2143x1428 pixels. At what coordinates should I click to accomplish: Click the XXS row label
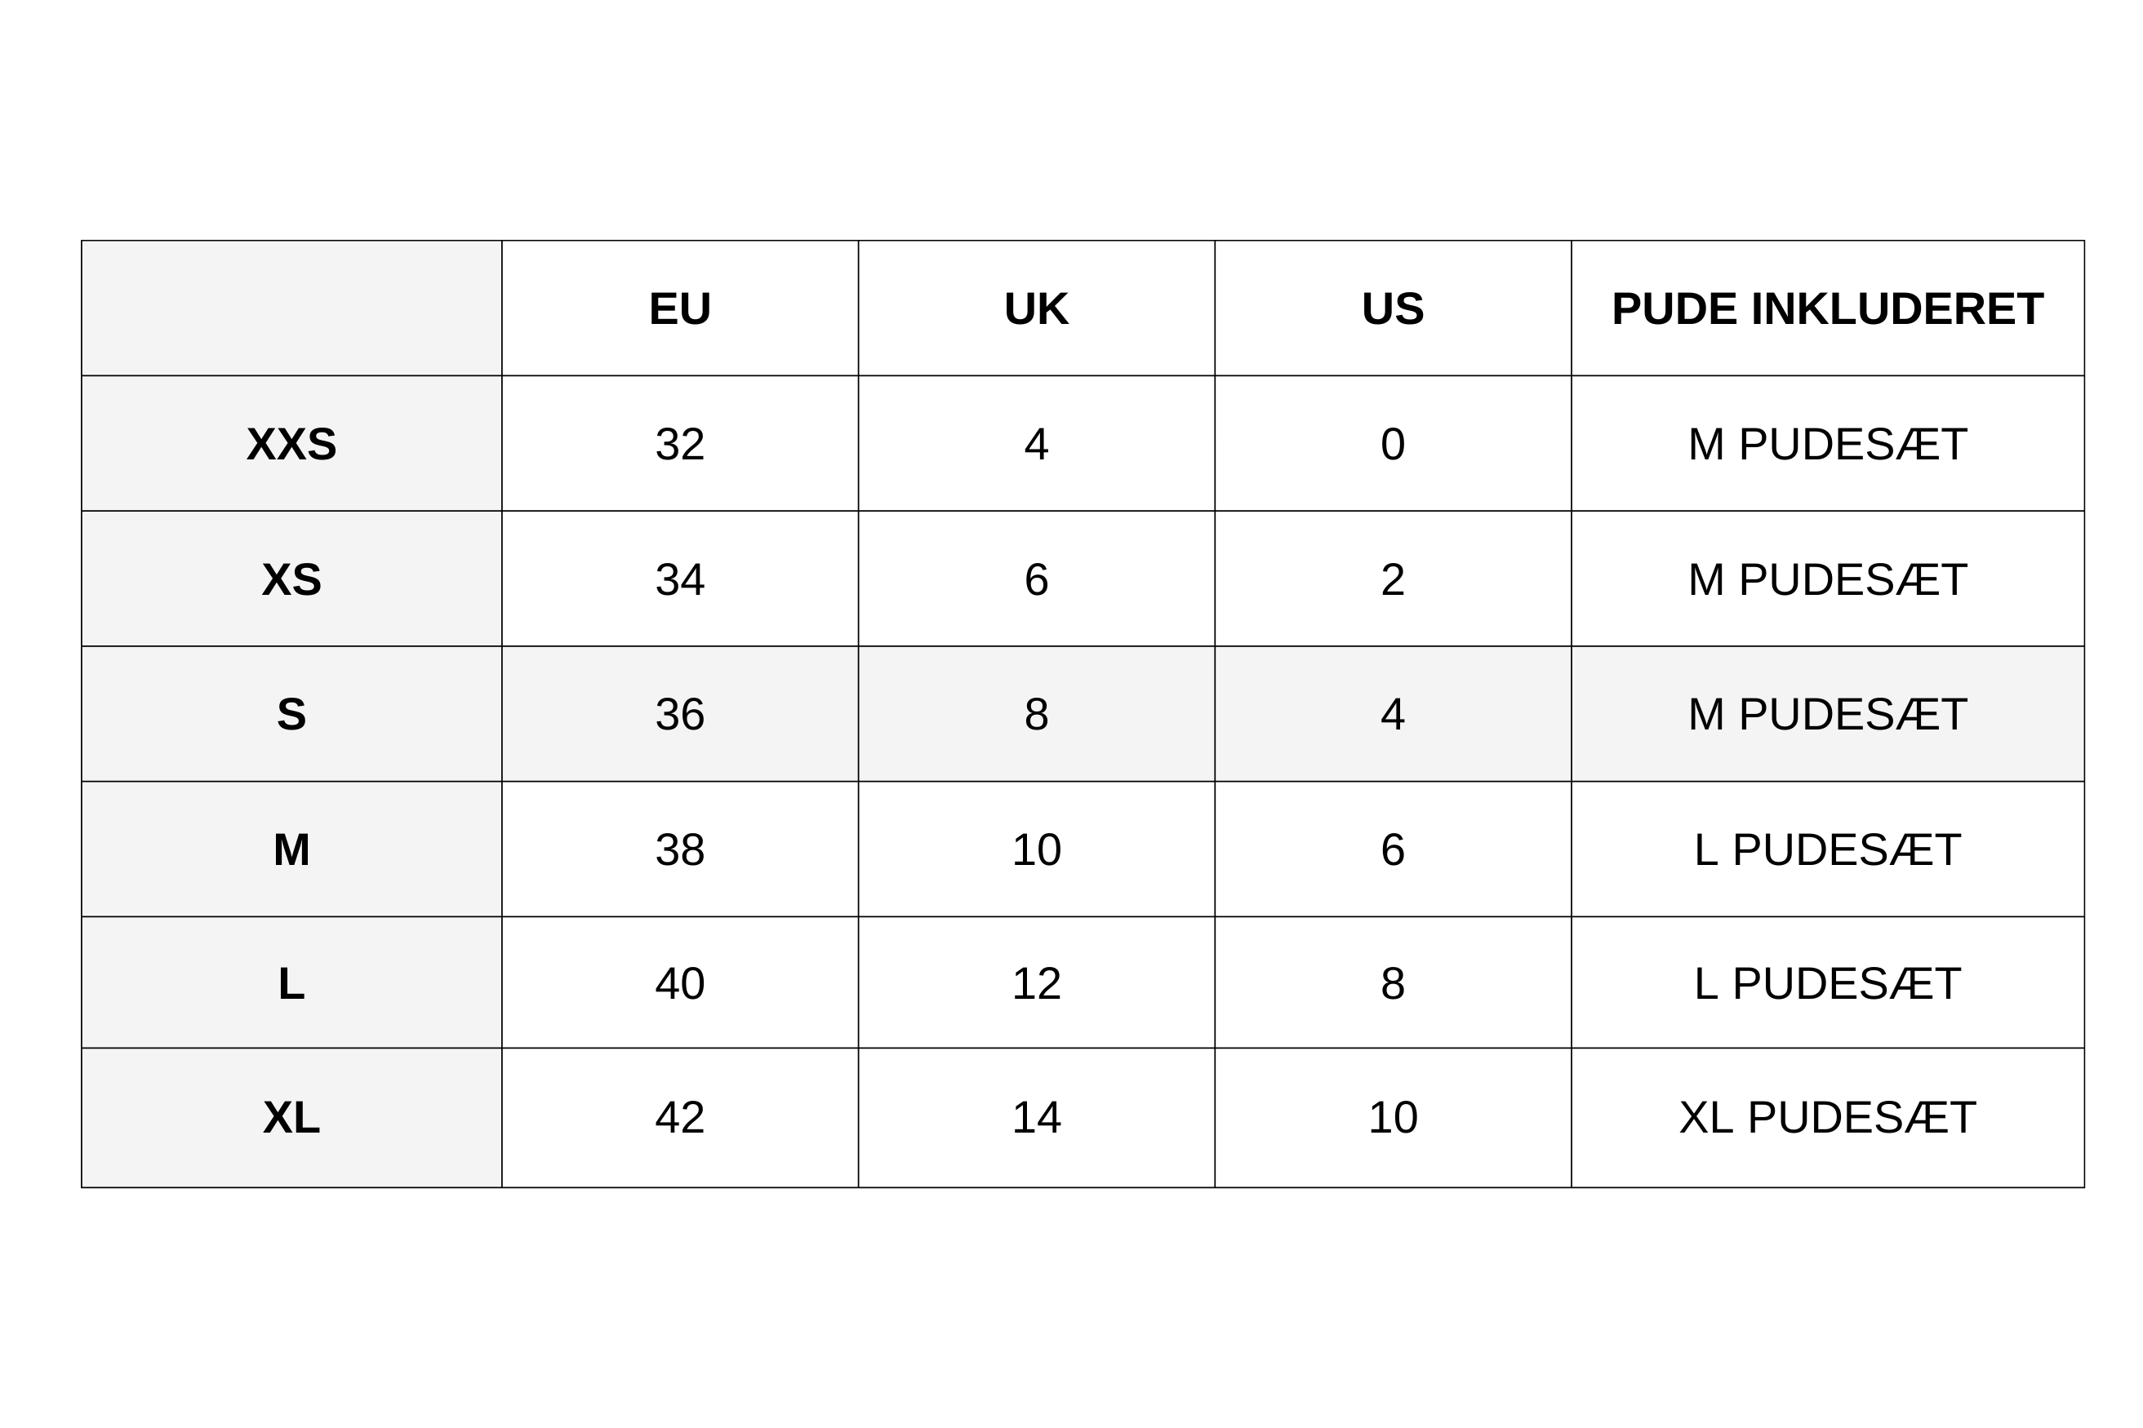(291, 445)
